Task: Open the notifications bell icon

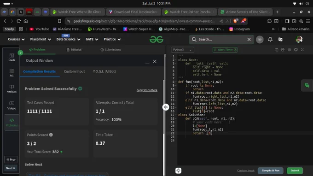Action: (x=270, y=39)
